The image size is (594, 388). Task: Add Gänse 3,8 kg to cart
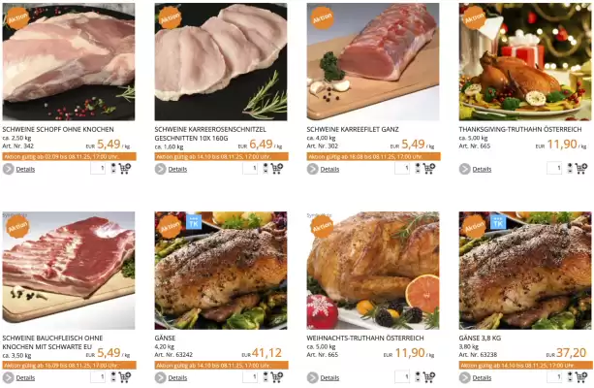click(581, 377)
